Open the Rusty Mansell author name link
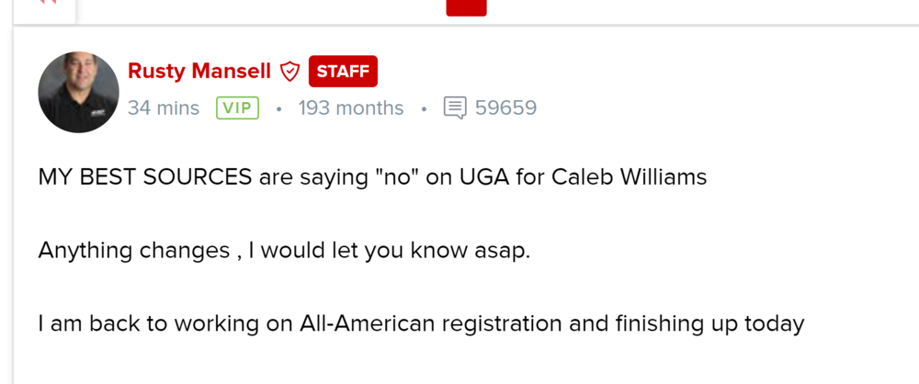The image size is (919, 384). 199,72
